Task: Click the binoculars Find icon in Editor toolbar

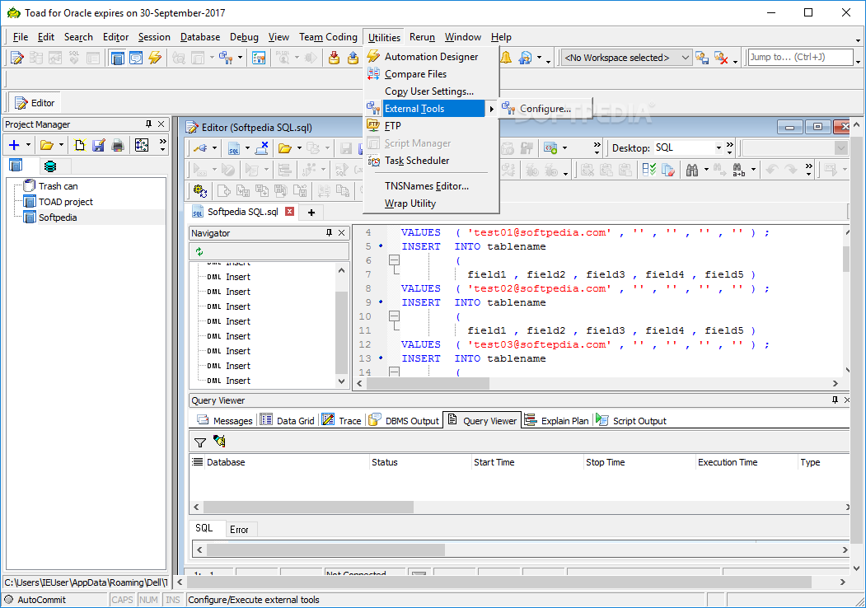Action: click(692, 170)
